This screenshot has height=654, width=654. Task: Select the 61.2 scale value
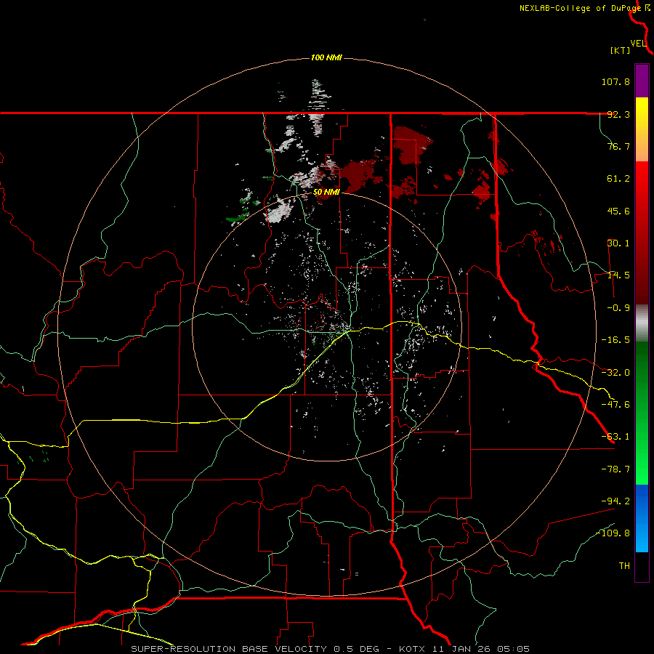click(x=618, y=179)
